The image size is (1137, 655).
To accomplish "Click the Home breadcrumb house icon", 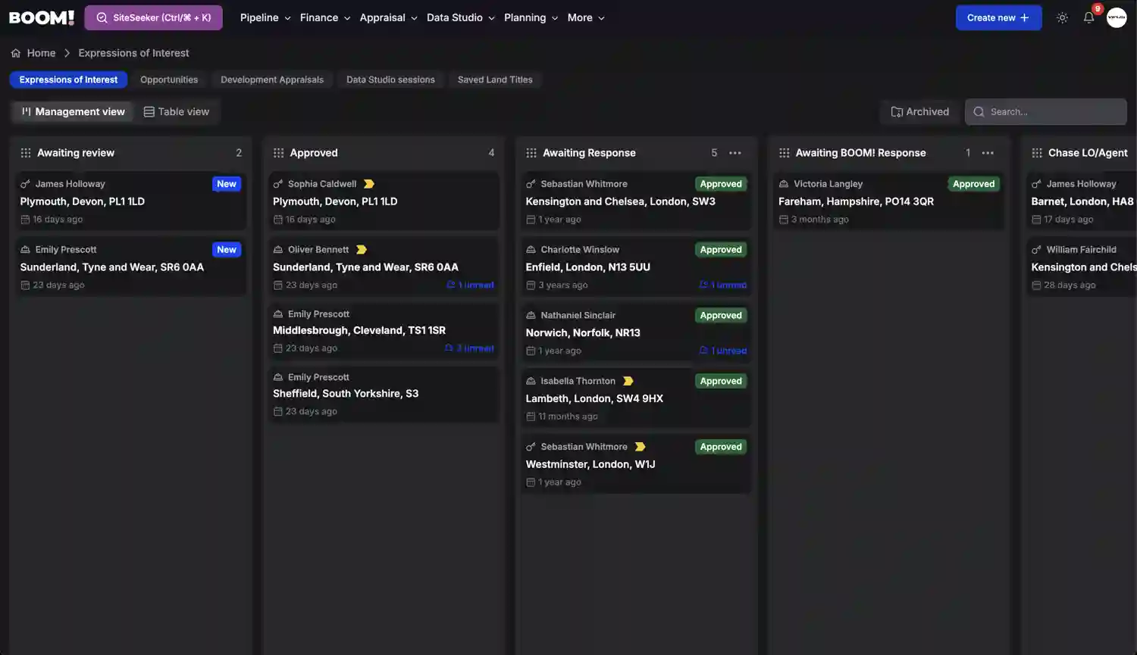I will point(16,53).
